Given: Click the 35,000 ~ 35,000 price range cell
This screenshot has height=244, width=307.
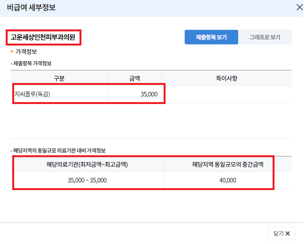Looking at the screenshot, I should (x=87, y=180).
